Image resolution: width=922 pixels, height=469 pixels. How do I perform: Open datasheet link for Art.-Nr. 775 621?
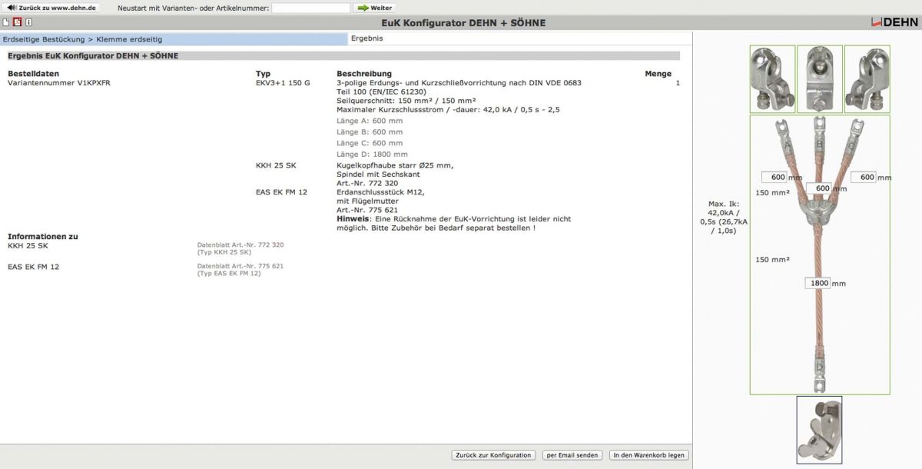click(240, 270)
